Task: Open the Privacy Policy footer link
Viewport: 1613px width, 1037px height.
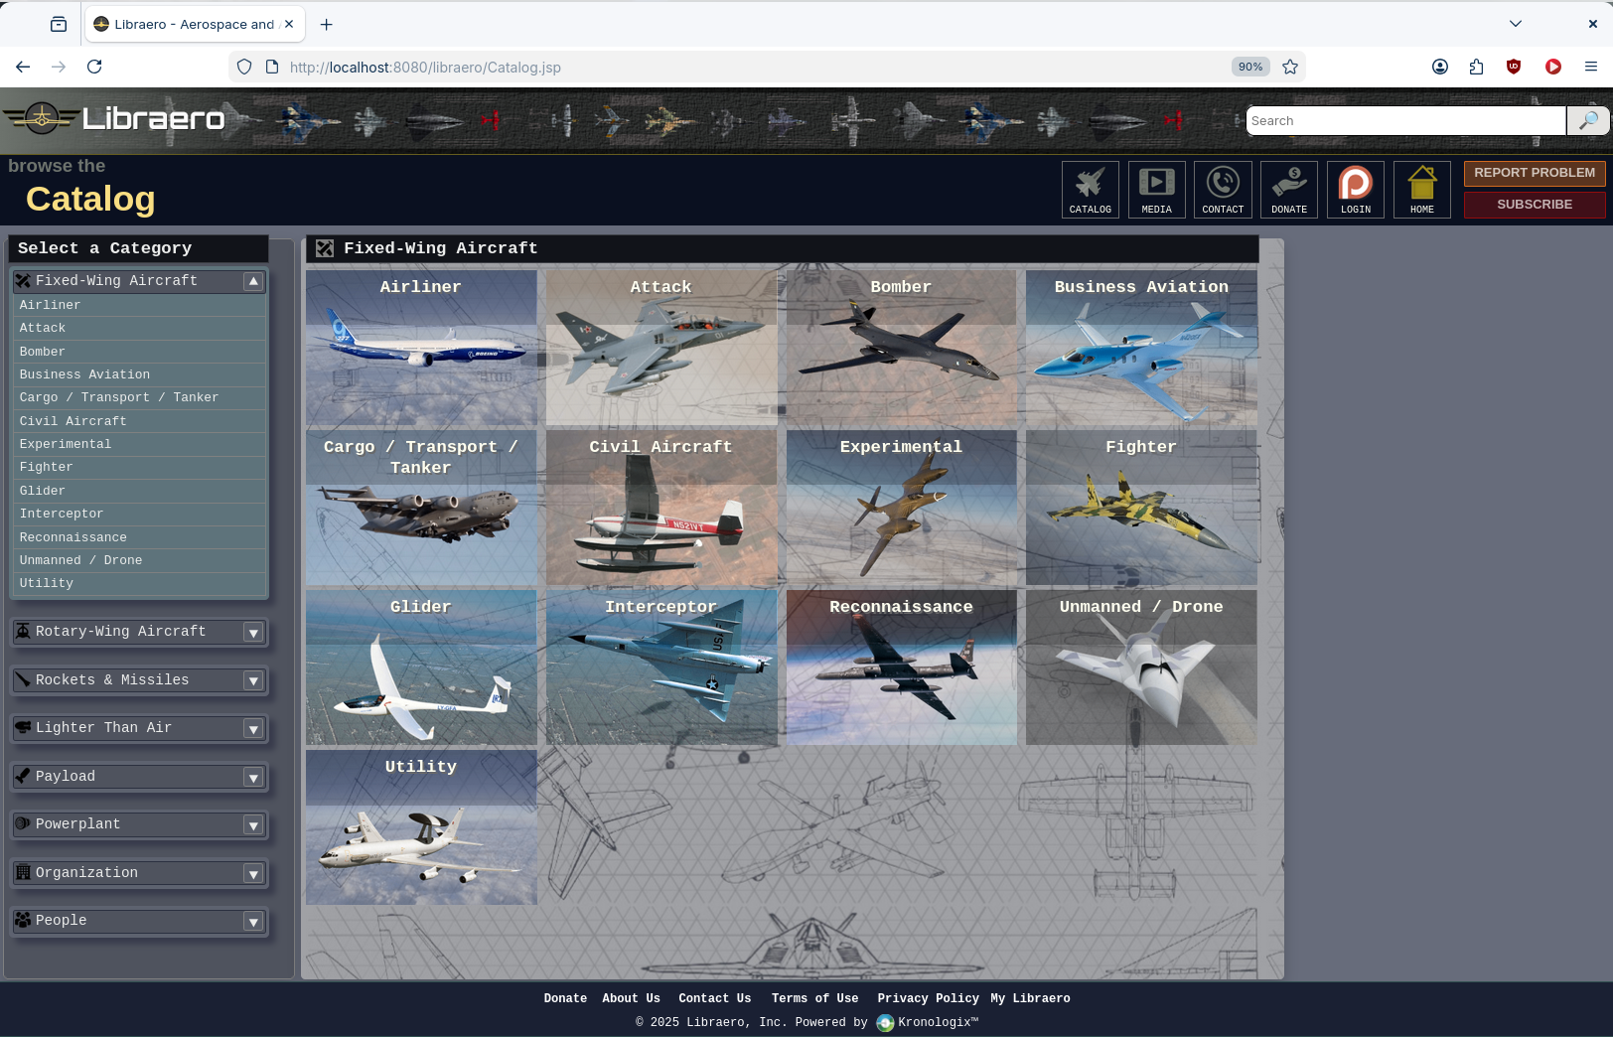Action: (928, 998)
